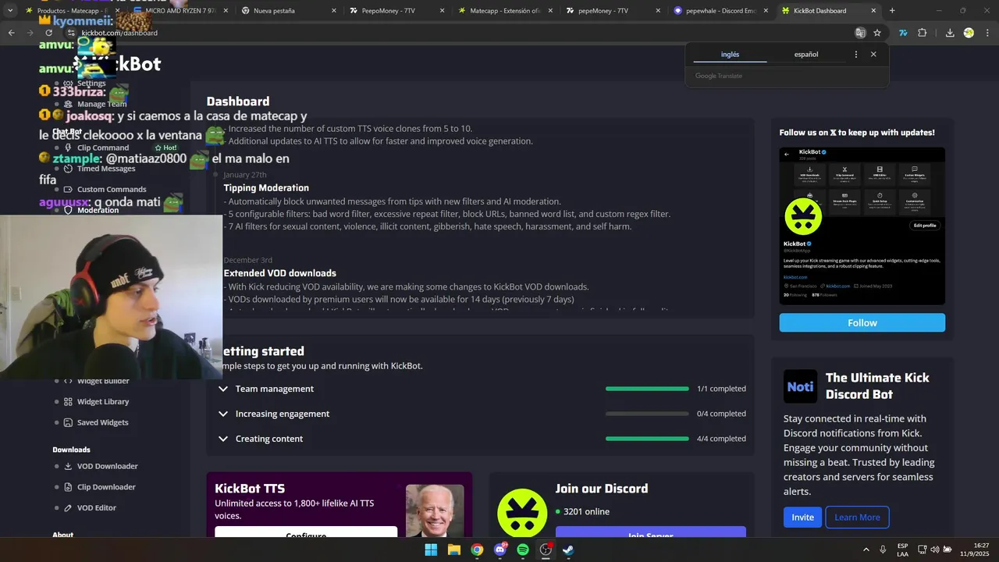Click the blue Follow button
999x562 pixels.
(862, 322)
